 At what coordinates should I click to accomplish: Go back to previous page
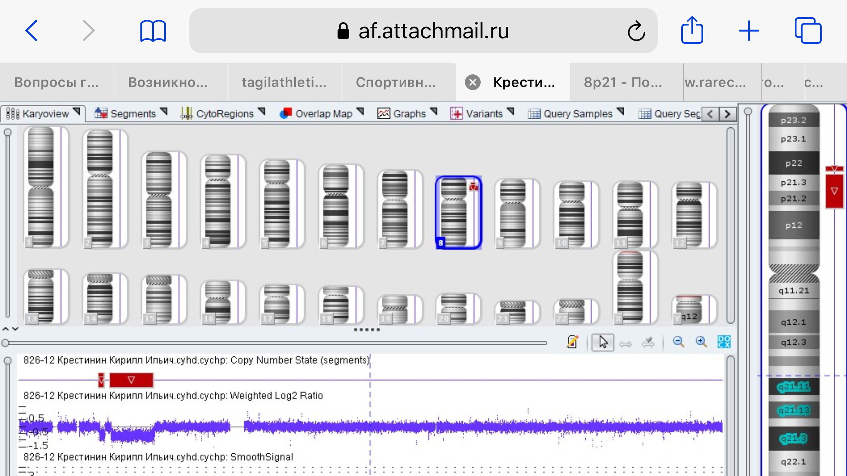point(32,31)
